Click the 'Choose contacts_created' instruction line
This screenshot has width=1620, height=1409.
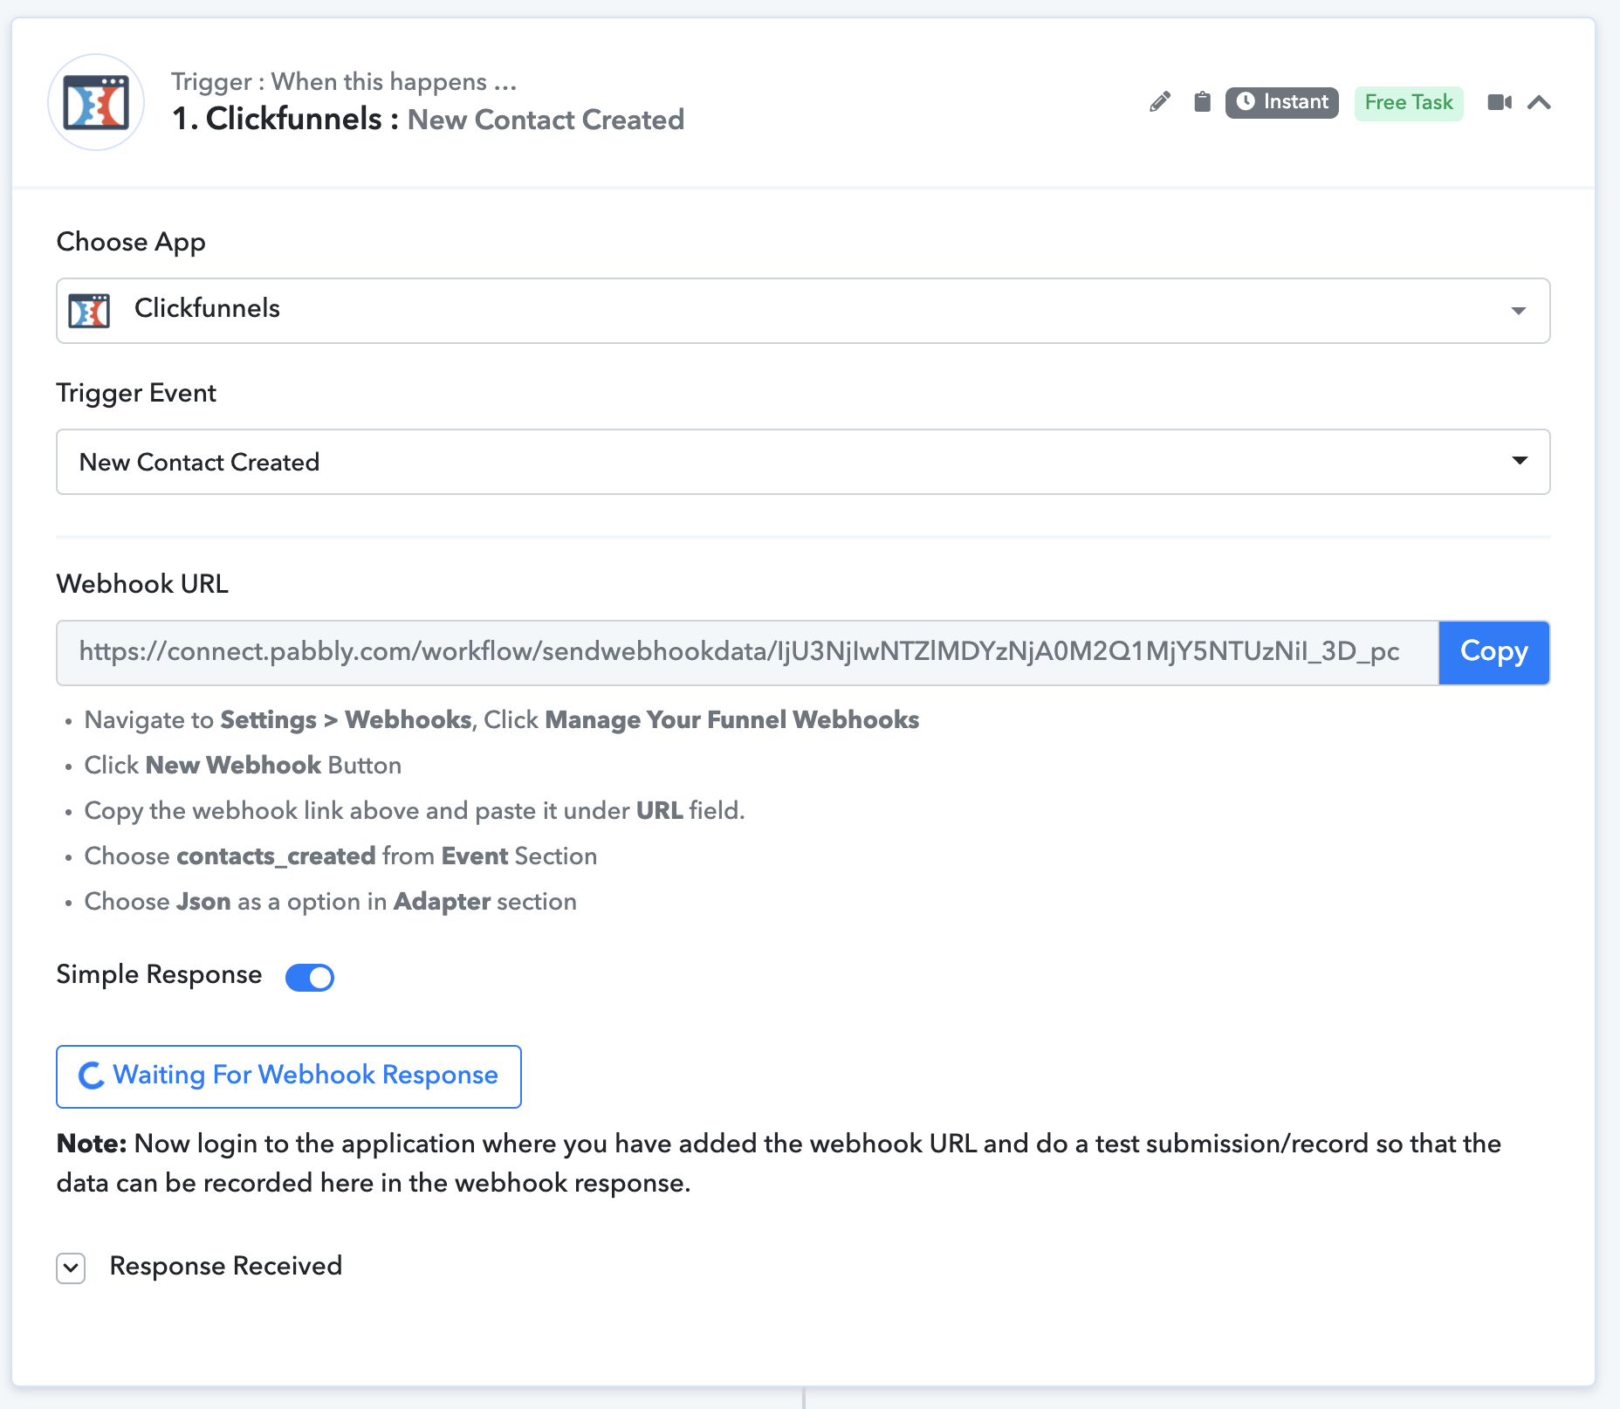[340, 856]
